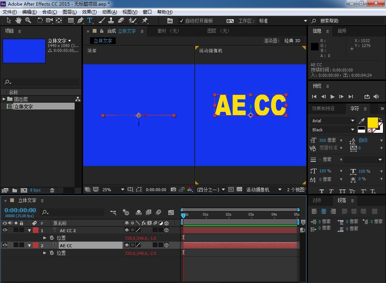Toggle faux bold text style
The image size is (386, 283).
coord(322,191)
